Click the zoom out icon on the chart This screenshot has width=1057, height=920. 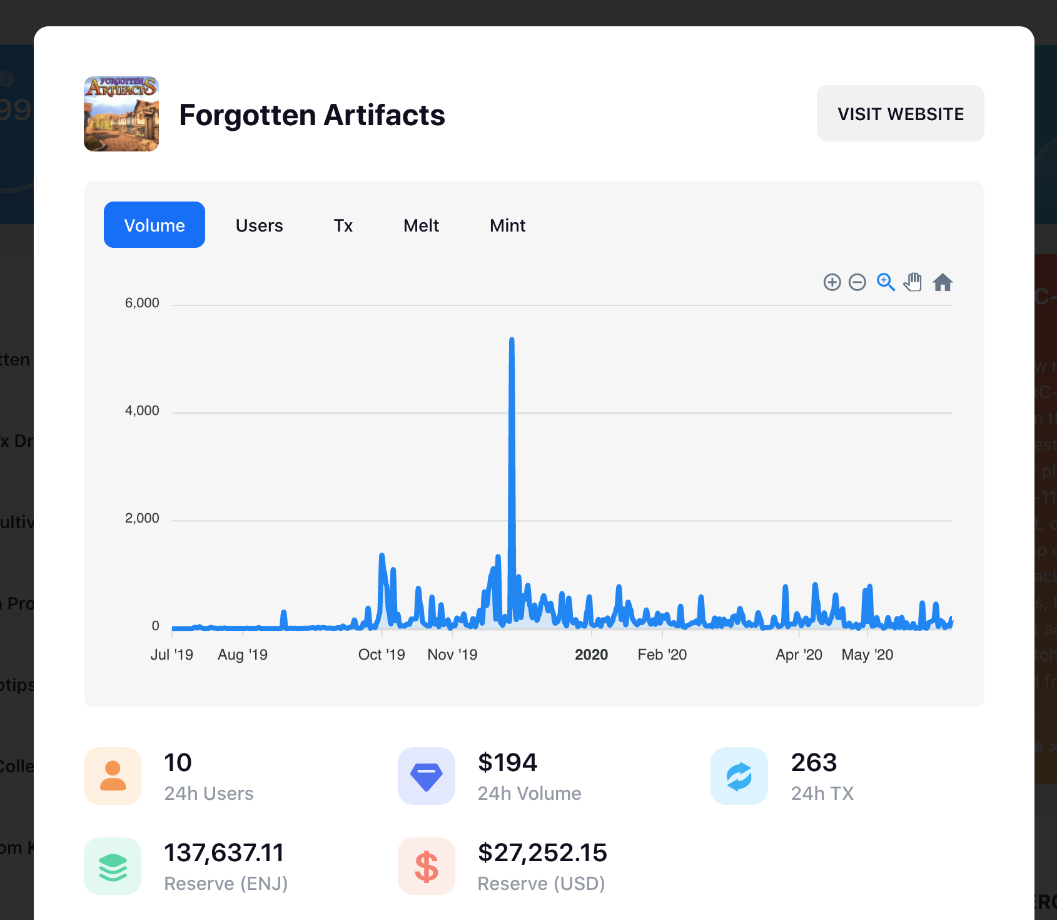857,282
